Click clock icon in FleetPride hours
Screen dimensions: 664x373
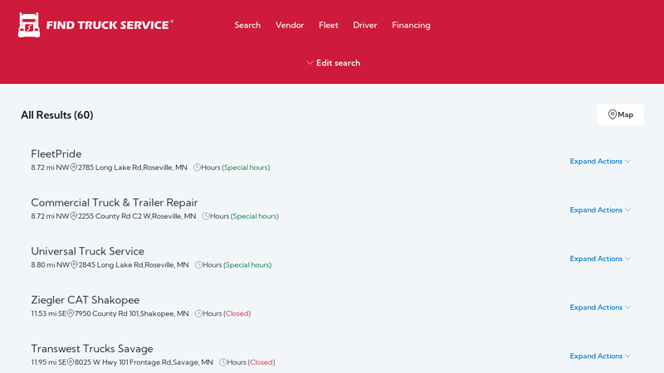[198, 167]
